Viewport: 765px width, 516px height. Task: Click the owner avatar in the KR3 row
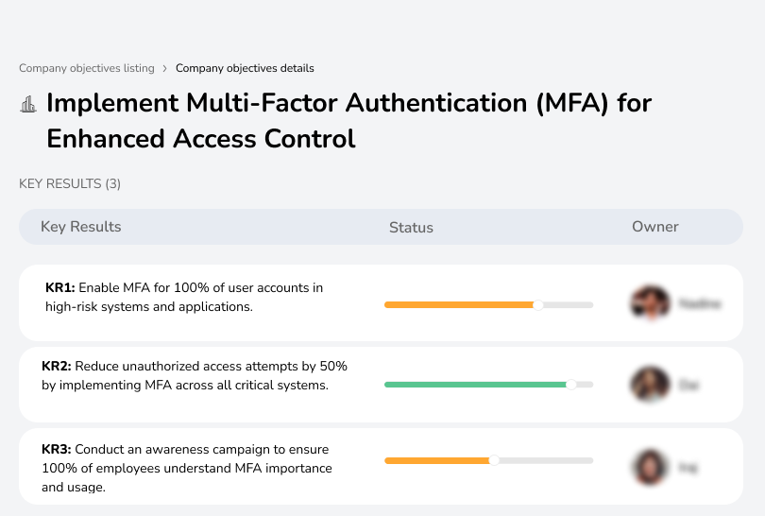tap(650, 467)
